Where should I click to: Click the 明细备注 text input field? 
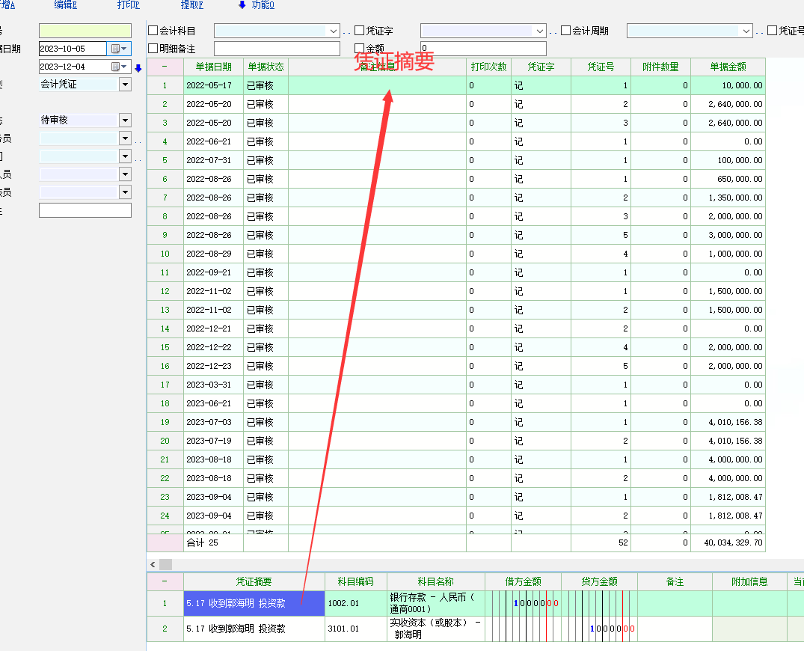(277, 49)
